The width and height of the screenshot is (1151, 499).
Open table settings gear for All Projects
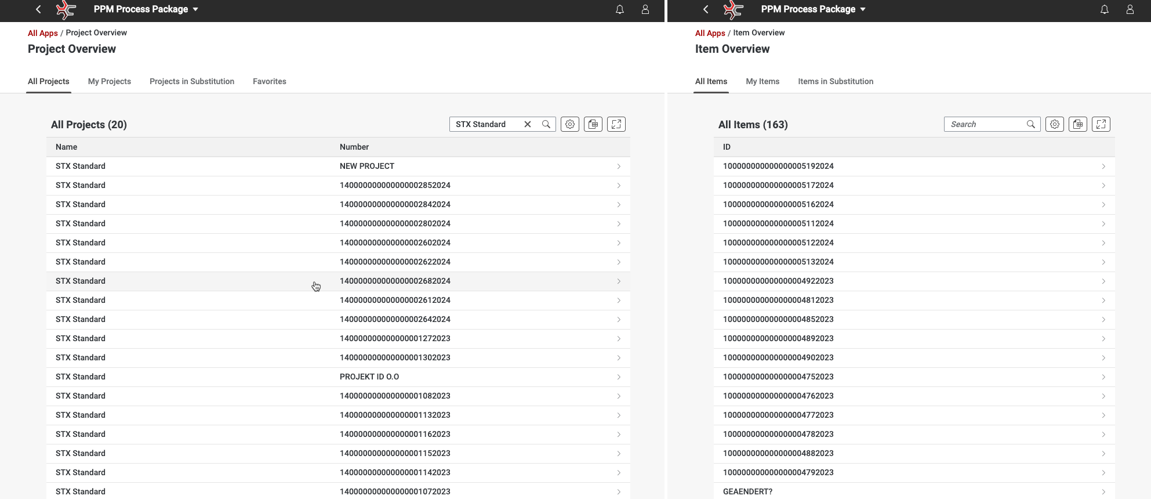[570, 124]
